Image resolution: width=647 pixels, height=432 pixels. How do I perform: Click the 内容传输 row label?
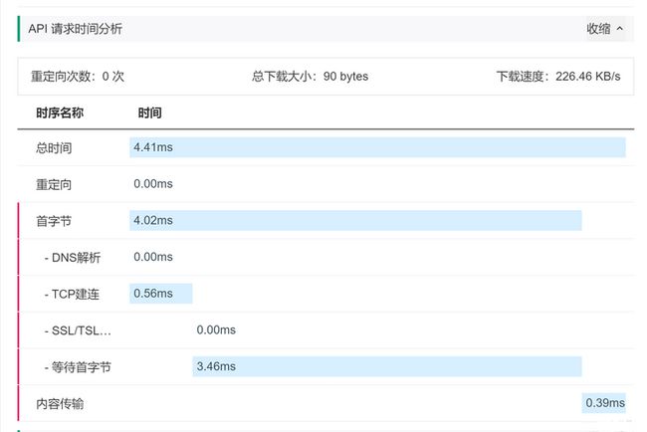click(60, 403)
